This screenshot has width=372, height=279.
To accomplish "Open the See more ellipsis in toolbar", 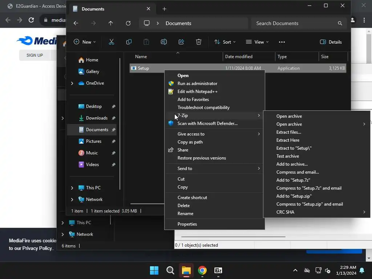I will [282, 42].
